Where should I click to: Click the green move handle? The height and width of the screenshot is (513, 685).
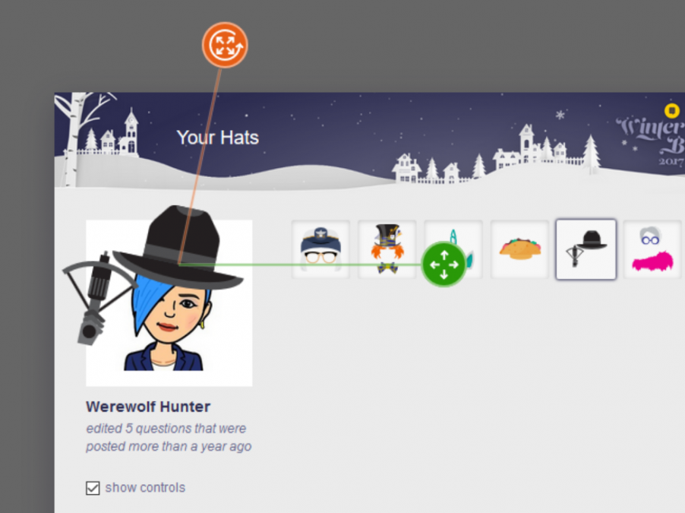point(444,264)
